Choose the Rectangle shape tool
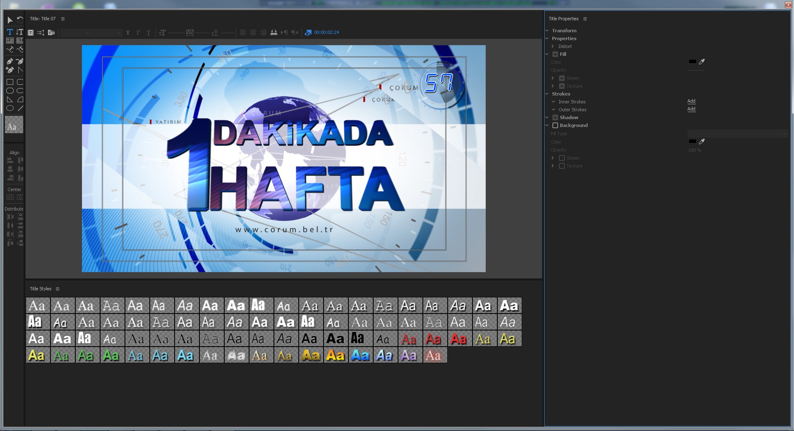Image resolution: width=794 pixels, height=431 pixels. coord(10,82)
